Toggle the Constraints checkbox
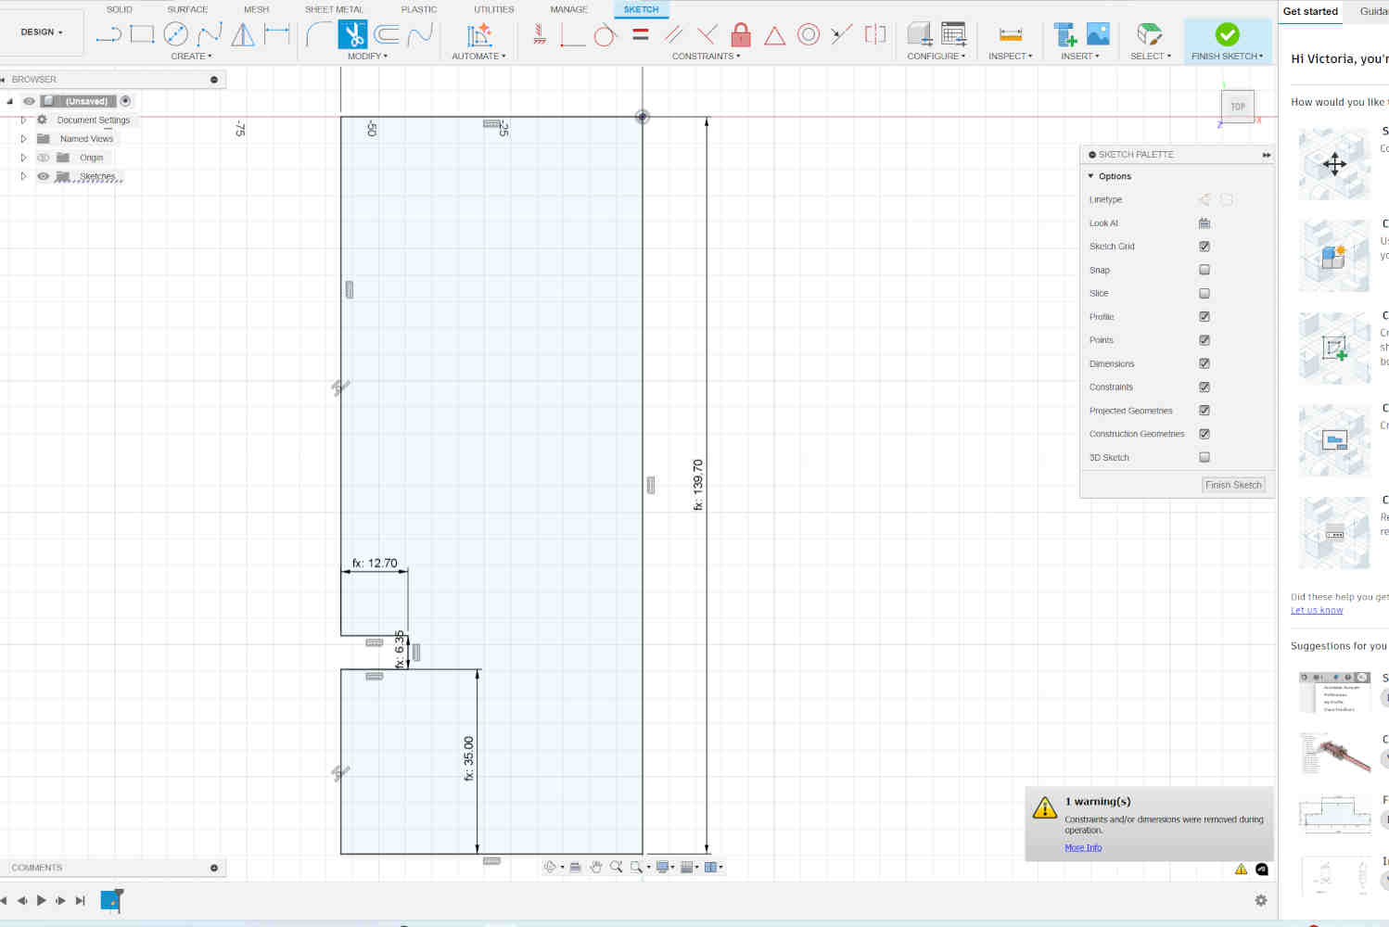The image size is (1389, 927). [x=1204, y=387]
